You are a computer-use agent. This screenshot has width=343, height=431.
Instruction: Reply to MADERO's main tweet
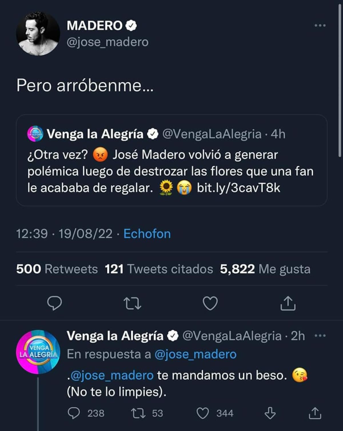(x=54, y=303)
